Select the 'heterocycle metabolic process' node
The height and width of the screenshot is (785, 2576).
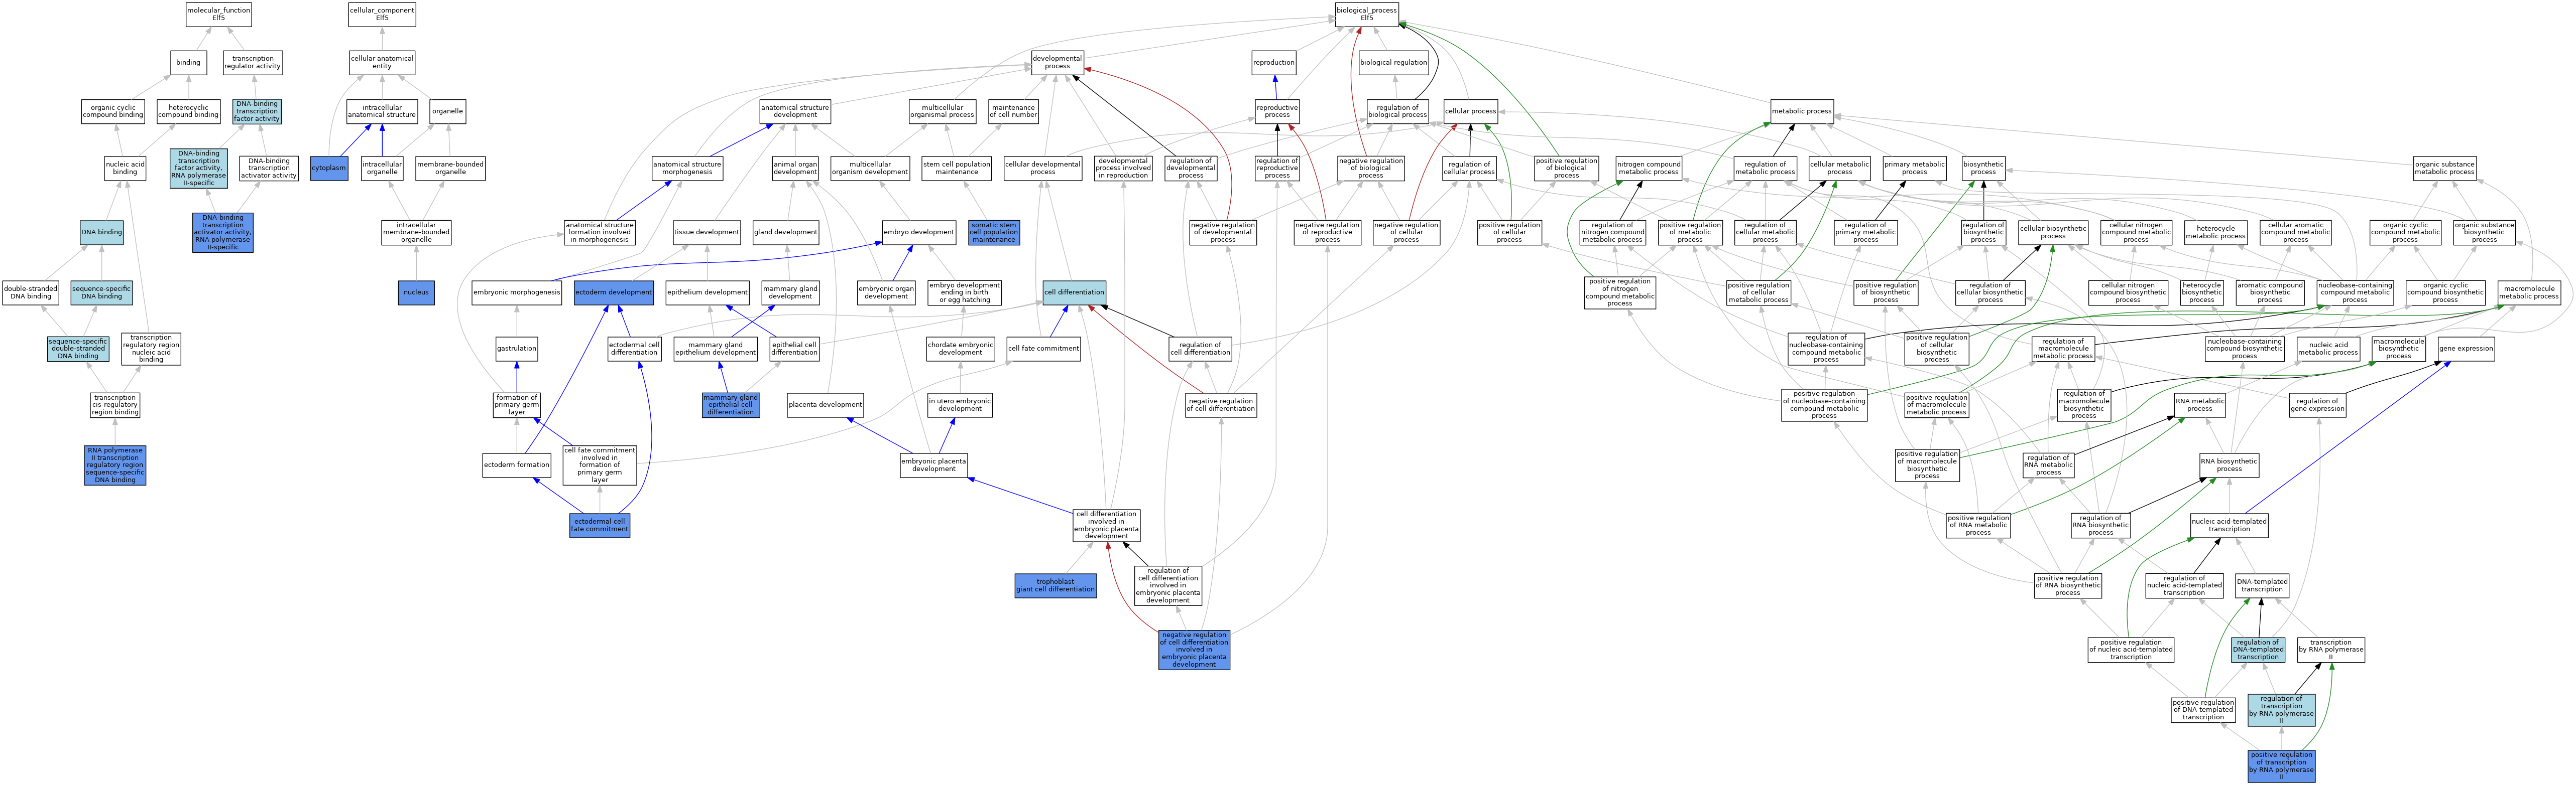click(x=2216, y=233)
